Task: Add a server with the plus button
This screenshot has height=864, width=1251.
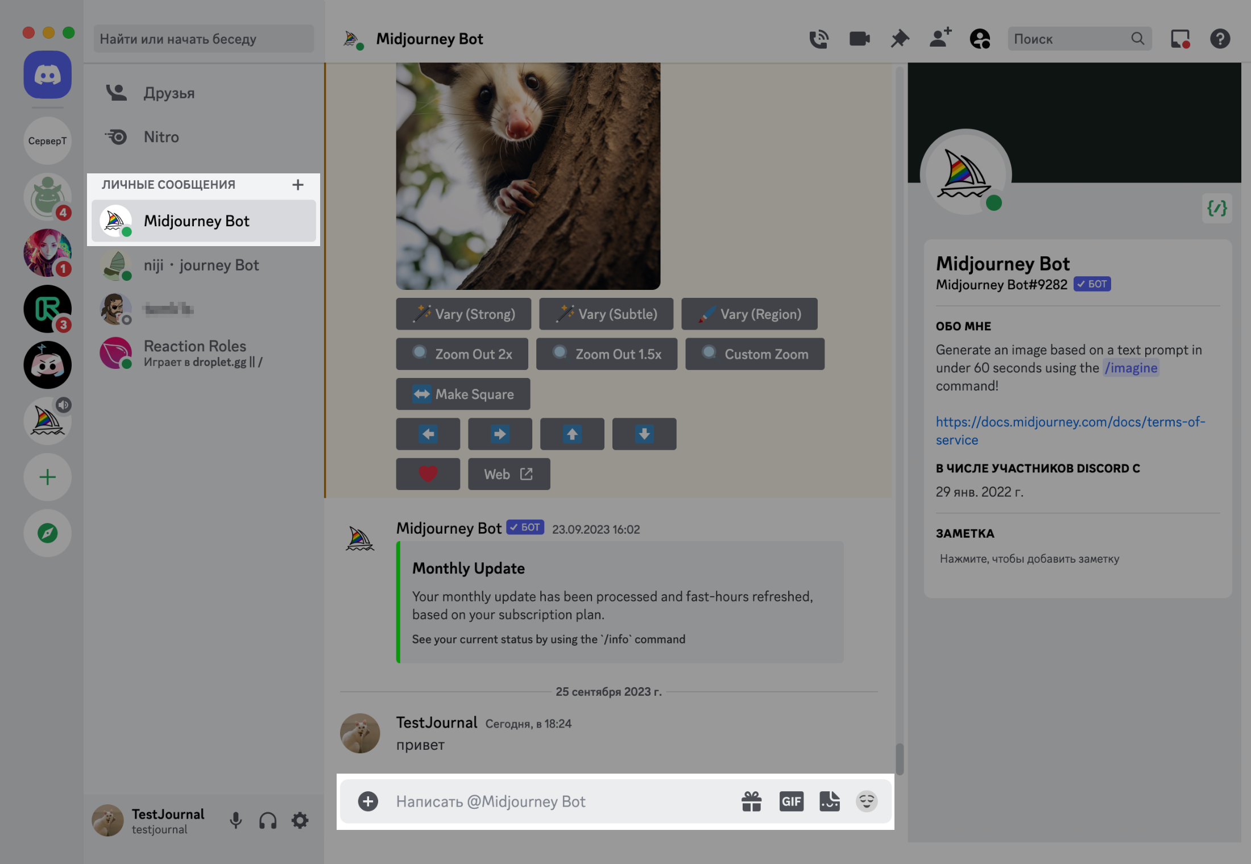Action: [47, 477]
